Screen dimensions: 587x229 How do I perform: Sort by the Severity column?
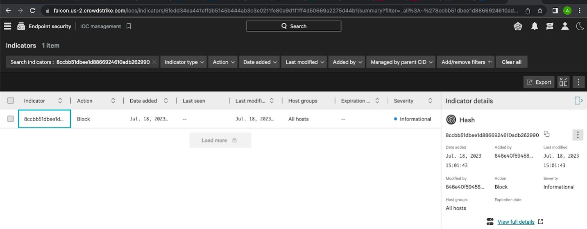tap(430, 101)
